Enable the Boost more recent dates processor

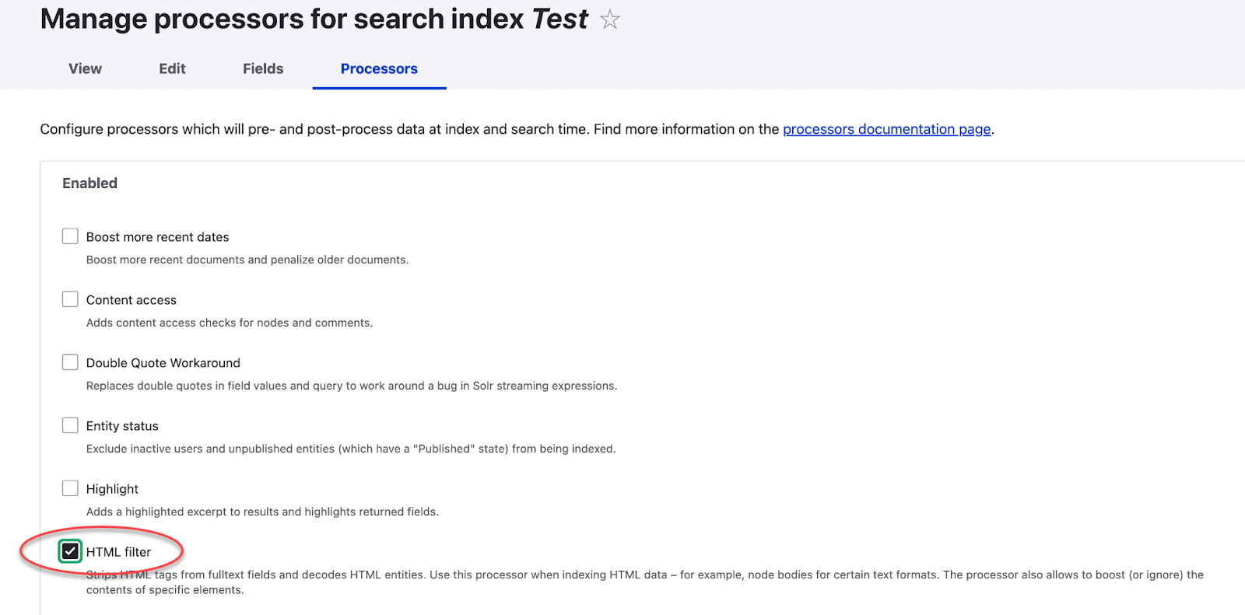pos(70,236)
